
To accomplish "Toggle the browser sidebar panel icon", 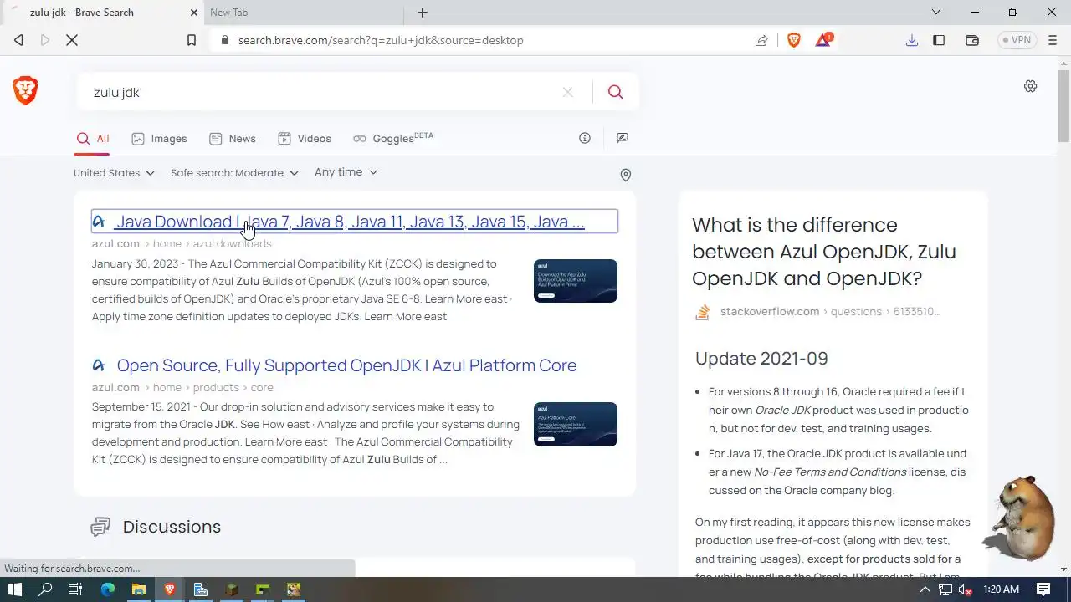I will click(939, 40).
